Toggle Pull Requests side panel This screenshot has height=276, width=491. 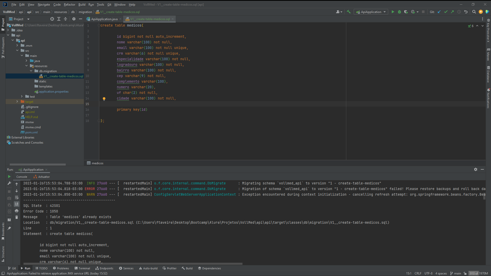pyautogui.click(x=3, y=47)
